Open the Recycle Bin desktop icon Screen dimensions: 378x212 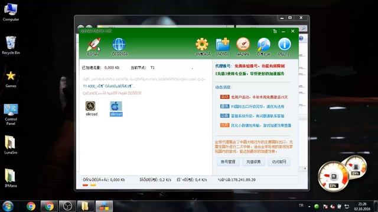pyautogui.click(x=11, y=45)
